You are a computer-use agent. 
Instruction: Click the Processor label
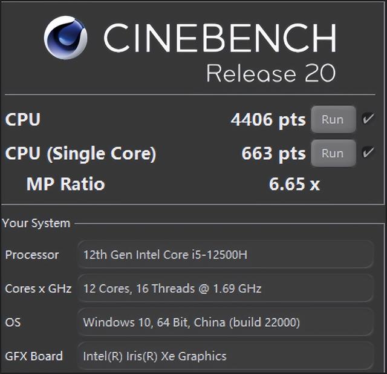click(x=32, y=255)
